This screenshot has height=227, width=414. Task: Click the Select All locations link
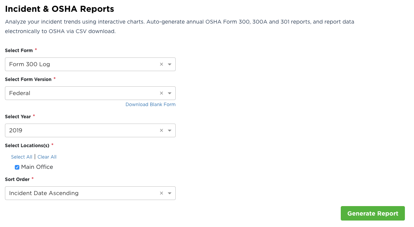pyautogui.click(x=22, y=157)
